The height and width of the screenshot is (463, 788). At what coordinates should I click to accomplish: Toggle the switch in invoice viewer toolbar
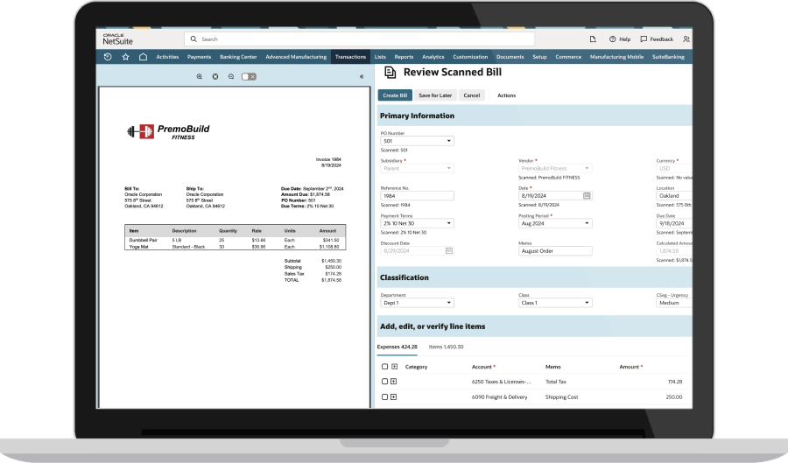(x=249, y=77)
